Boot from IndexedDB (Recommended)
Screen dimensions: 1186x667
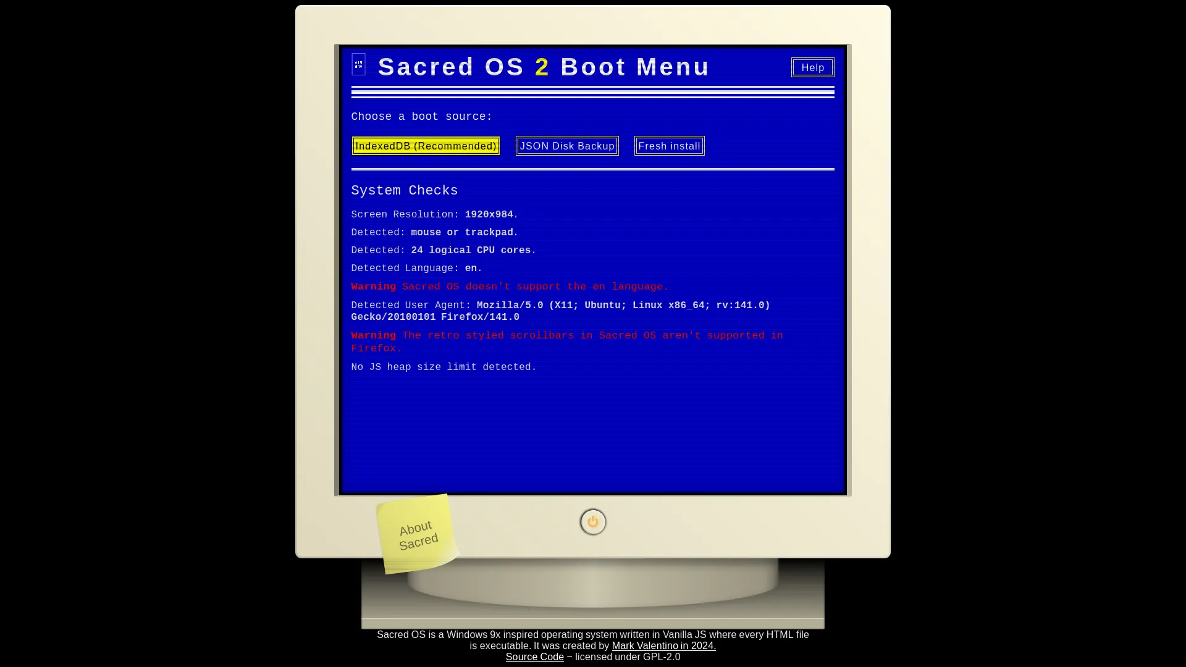pyautogui.click(x=426, y=146)
